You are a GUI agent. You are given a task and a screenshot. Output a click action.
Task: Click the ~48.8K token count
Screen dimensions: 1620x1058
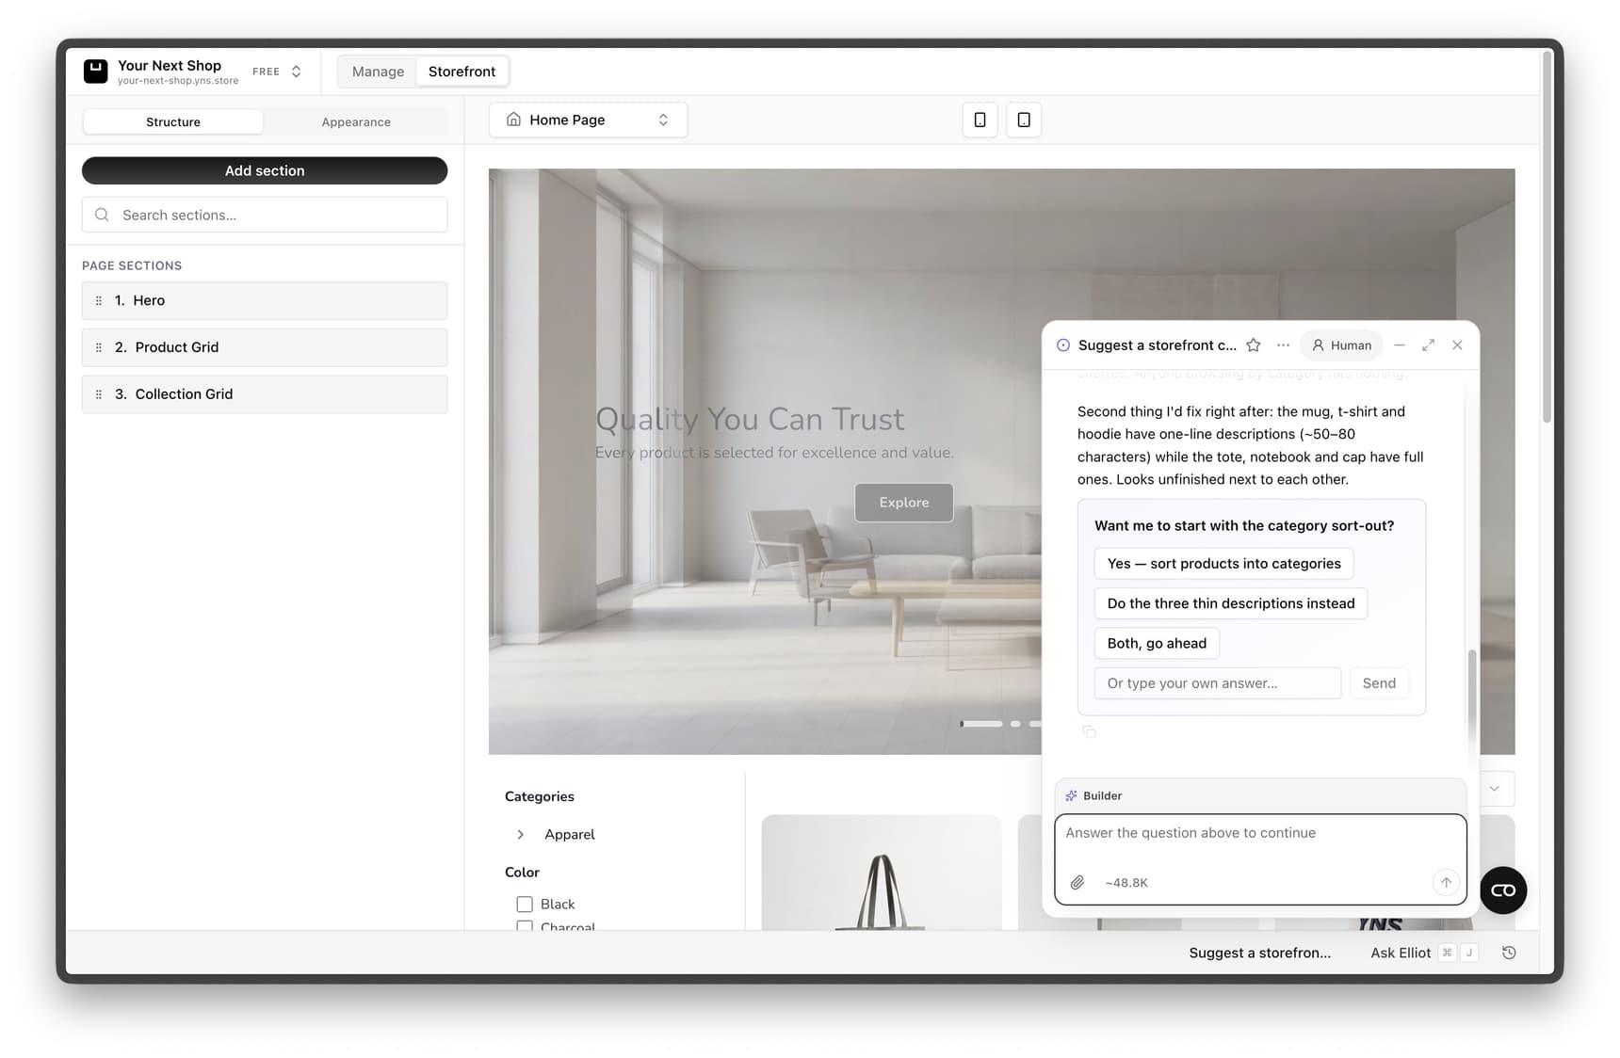[x=1126, y=883]
